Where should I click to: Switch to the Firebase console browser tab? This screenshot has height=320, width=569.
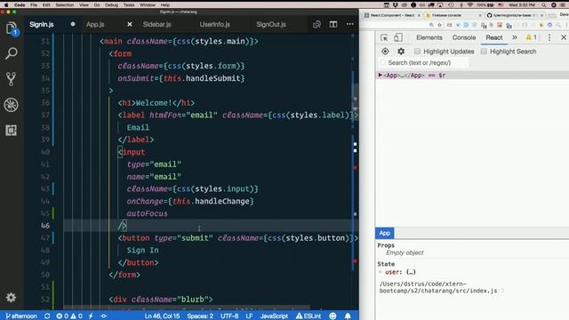tap(446, 15)
